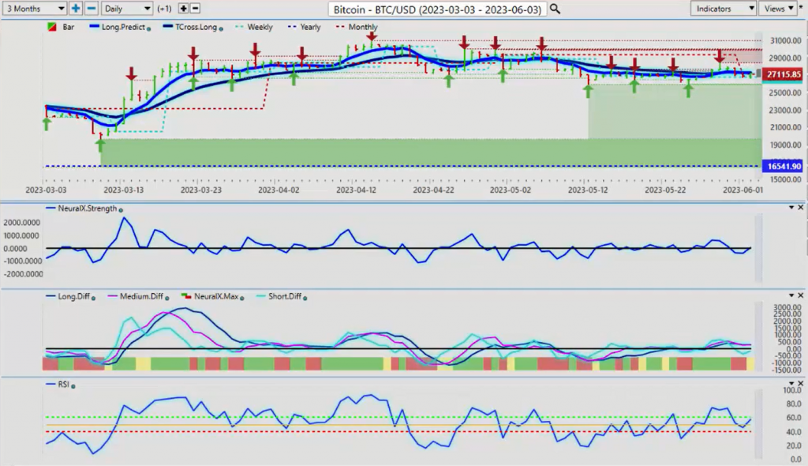This screenshot has width=808, height=466.
Task: Click the NeuralX.Strength indicator label
Action: (x=88, y=209)
